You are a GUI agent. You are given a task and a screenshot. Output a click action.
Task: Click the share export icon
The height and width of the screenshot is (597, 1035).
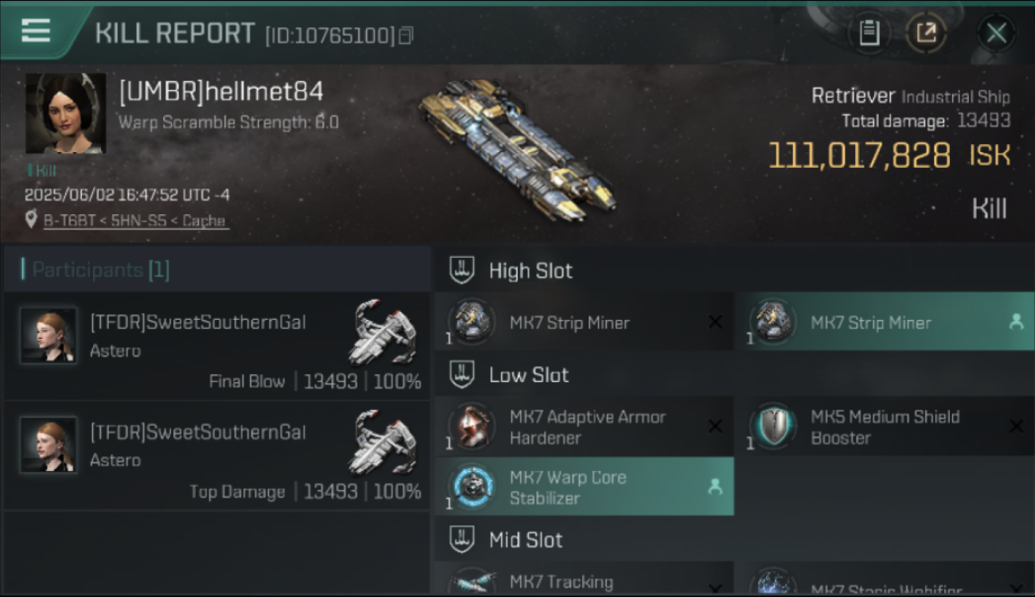[926, 33]
